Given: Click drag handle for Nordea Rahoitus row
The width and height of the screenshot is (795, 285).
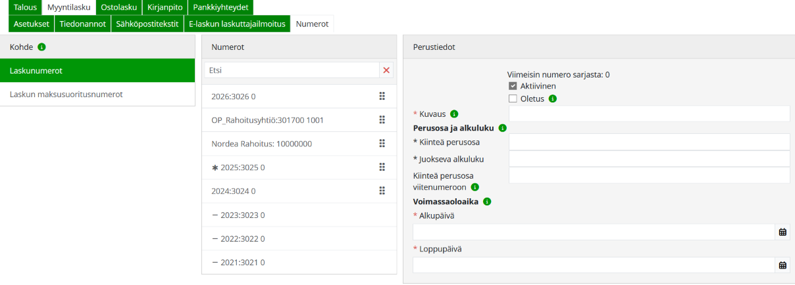Looking at the screenshot, I should point(382,144).
